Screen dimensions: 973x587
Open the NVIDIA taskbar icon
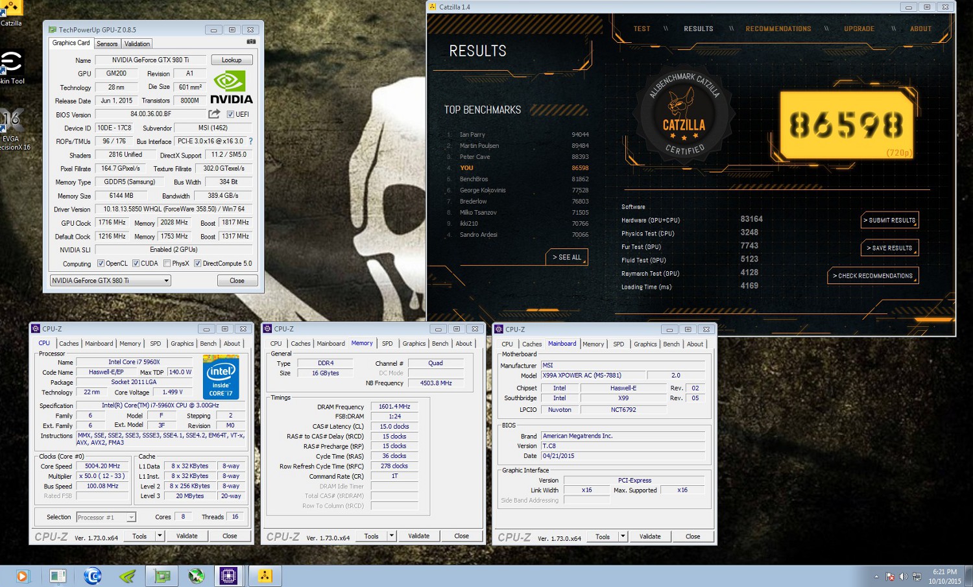(x=127, y=576)
